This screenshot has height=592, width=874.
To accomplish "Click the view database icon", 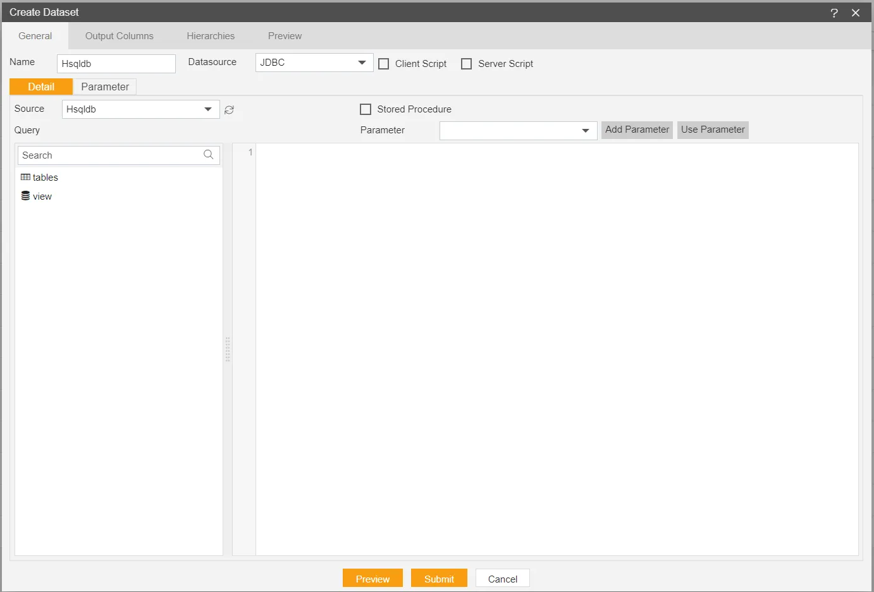I will [x=25, y=196].
